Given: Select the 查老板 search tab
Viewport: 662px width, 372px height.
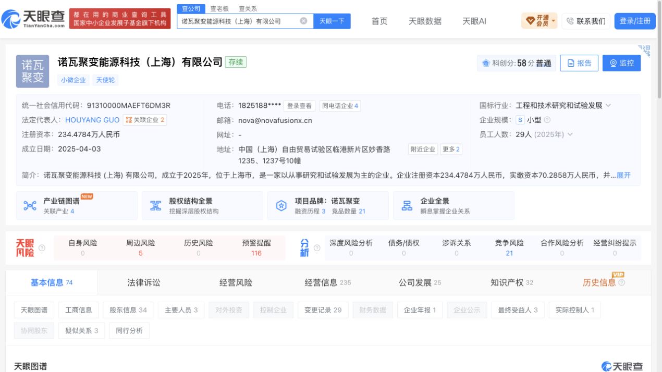Looking at the screenshot, I should (219, 9).
